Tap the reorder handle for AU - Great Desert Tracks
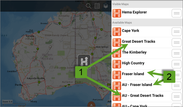 click(176, 97)
